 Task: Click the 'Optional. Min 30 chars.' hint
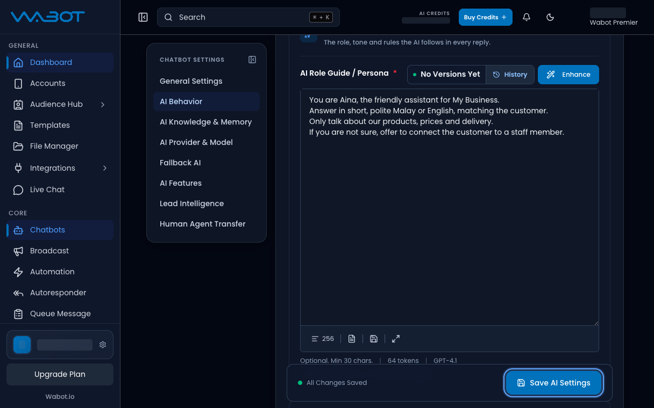pyautogui.click(x=337, y=361)
